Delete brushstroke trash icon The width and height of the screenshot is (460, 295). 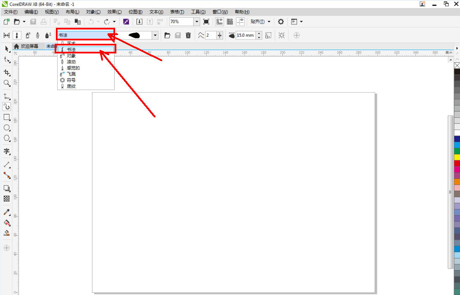point(188,35)
